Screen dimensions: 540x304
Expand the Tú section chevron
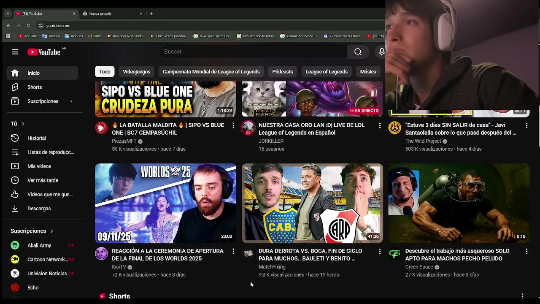coord(23,124)
